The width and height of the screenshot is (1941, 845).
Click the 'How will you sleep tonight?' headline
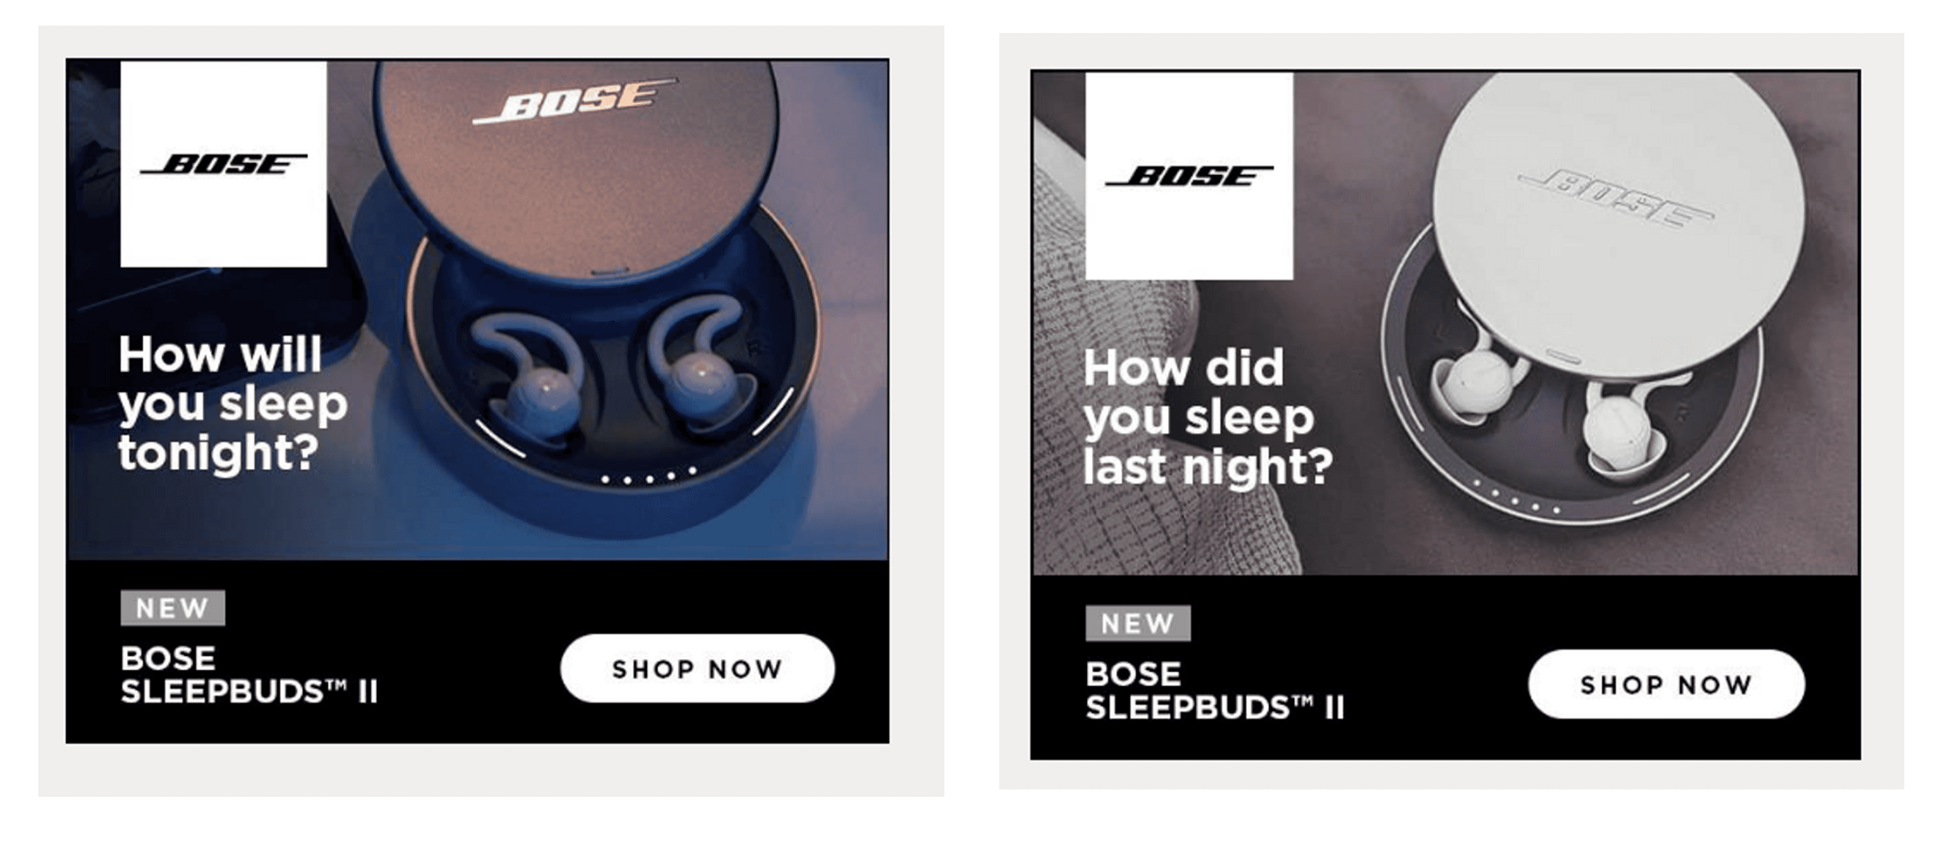232,403
